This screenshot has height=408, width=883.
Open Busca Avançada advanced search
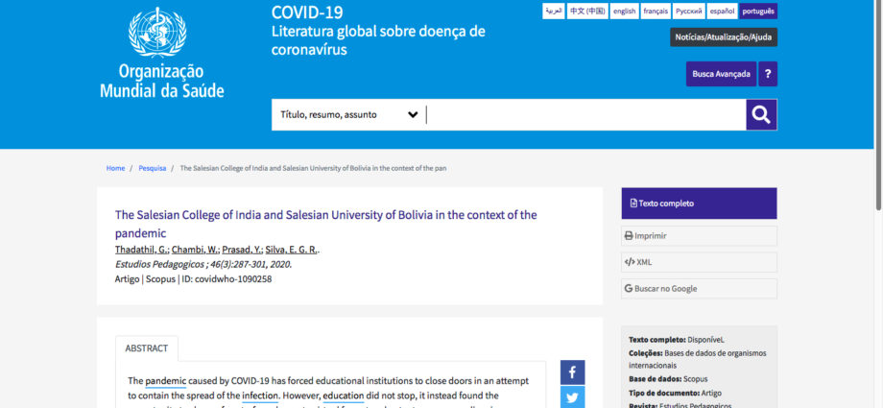tap(721, 74)
